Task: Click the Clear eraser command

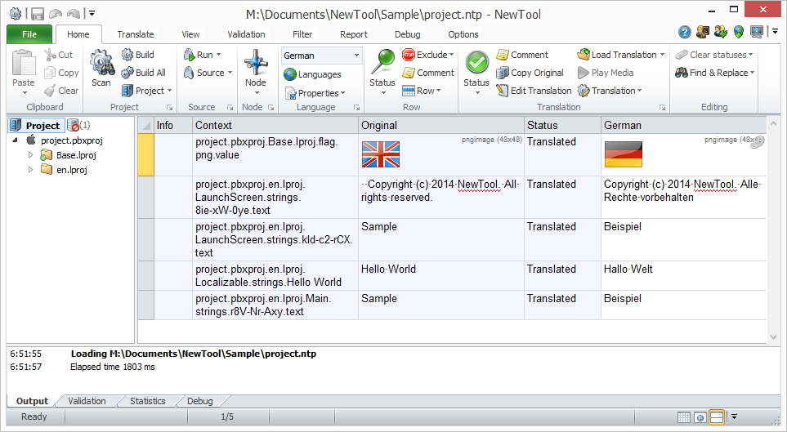Action: click(x=62, y=91)
